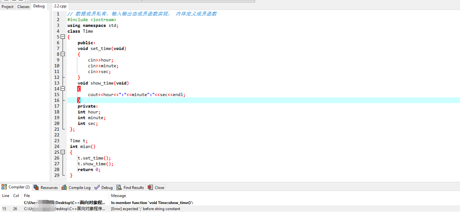Click the Chinese comment on line 1

(142, 14)
